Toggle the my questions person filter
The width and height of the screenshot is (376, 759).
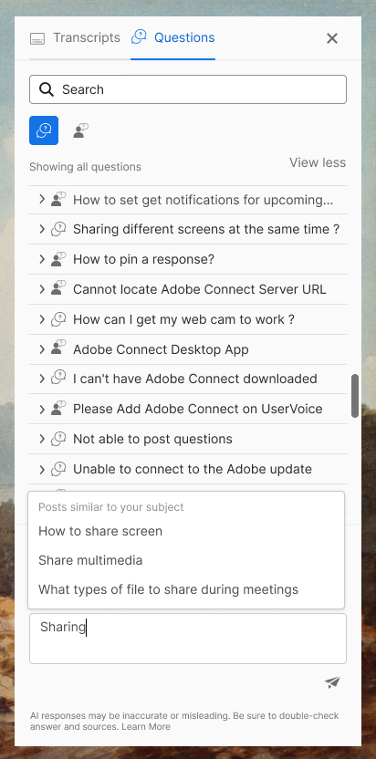point(80,130)
